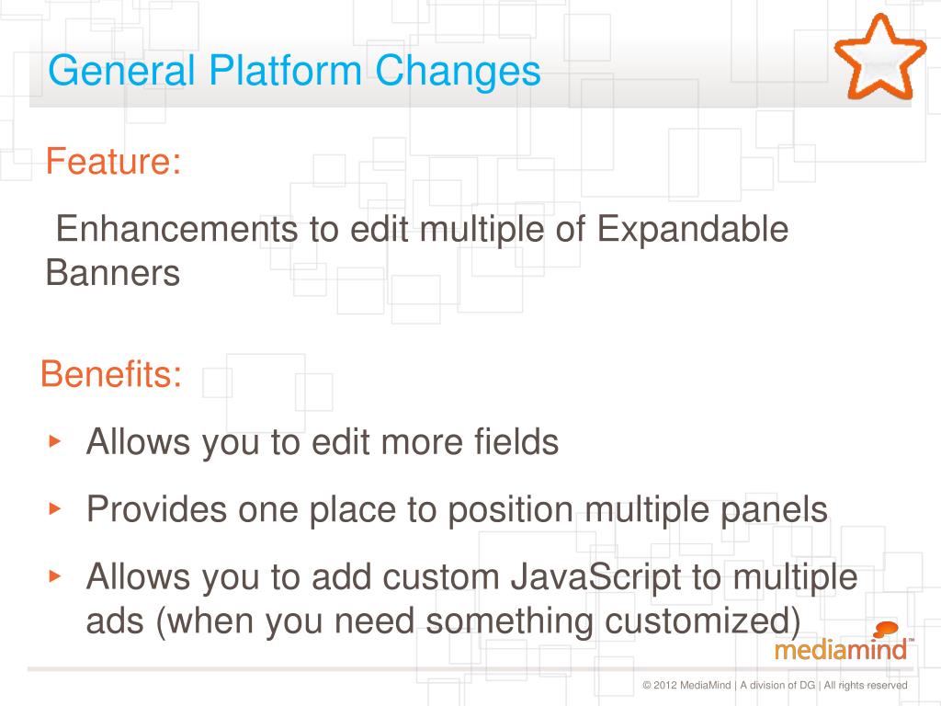This screenshot has height=706, width=941.
Task: Click the Allows you to add custom JavaScript line
Action: click(x=471, y=578)
